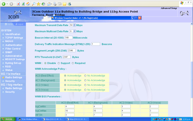Open the Mail dropdown arrow in the toolbar
The width and height of the screenshot is (193, 121).
(52, 4)
